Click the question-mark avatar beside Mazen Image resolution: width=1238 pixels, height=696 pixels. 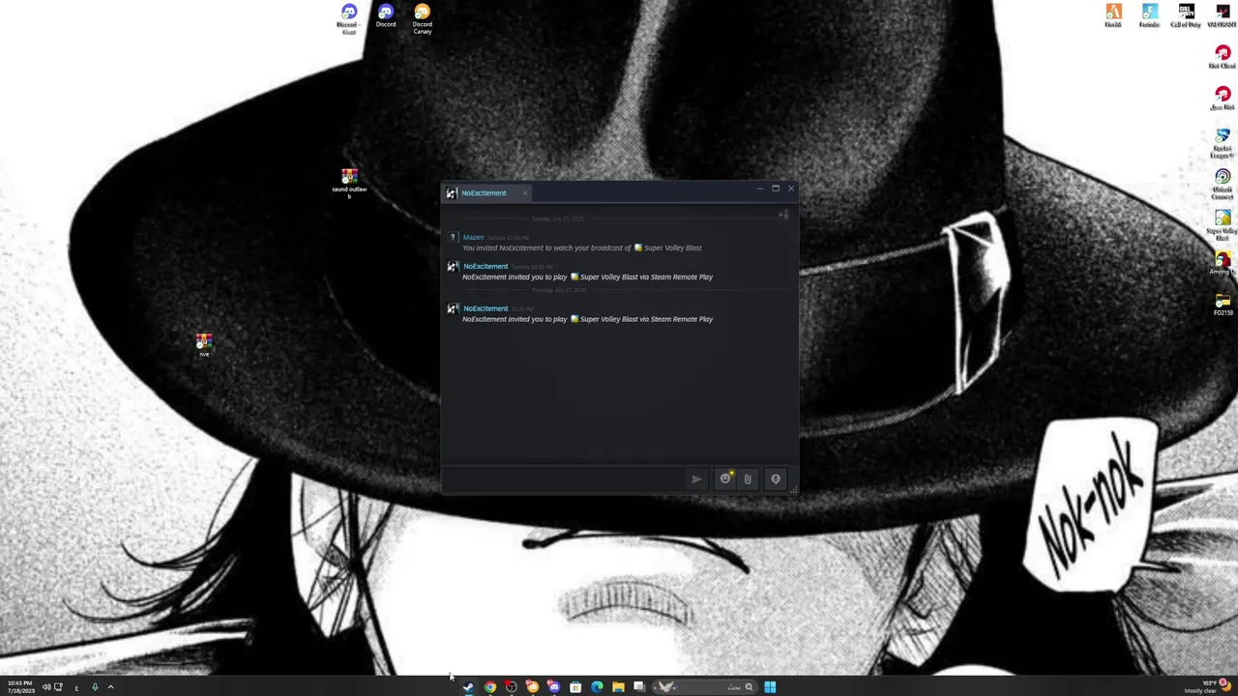(x=452, y=238)
